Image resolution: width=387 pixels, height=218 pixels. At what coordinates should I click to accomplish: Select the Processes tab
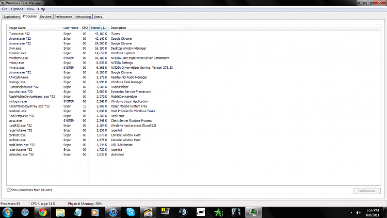pos(30,17)
